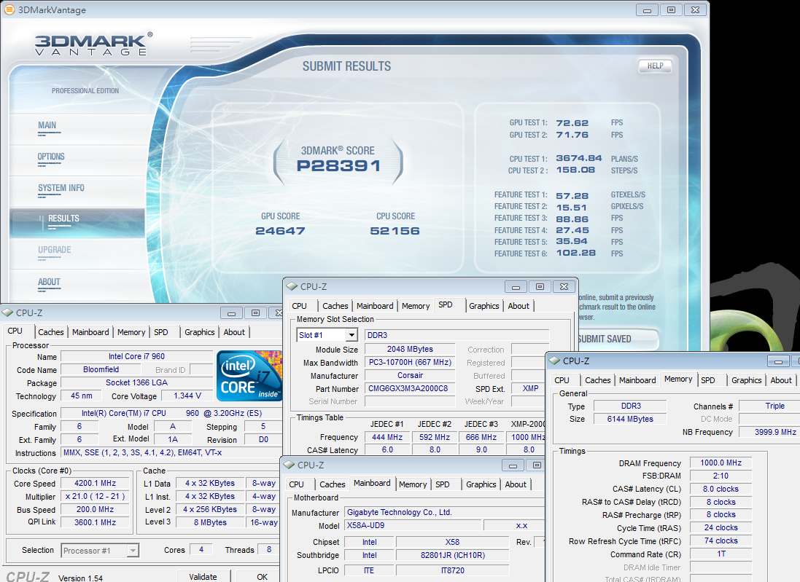Click the 3DMarkVantage title bar icon

[x=8, y=10]
